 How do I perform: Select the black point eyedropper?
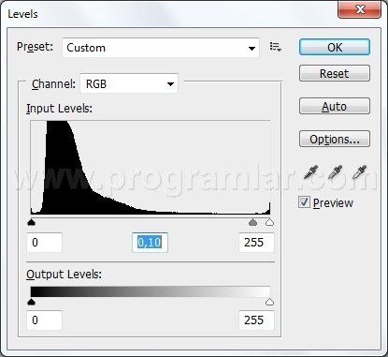point(310,172)
